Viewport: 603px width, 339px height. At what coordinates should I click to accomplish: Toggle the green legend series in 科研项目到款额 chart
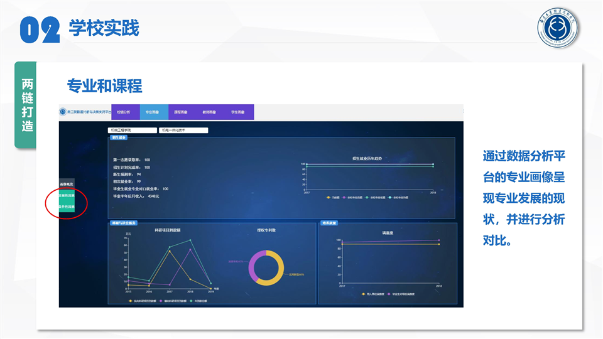pyautogui.click(x=198, y=301)
